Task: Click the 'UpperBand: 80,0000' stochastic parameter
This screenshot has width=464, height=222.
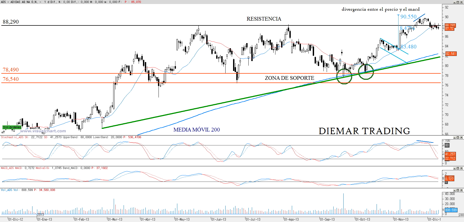Action: pyautogui.click(x=77, y=137)
